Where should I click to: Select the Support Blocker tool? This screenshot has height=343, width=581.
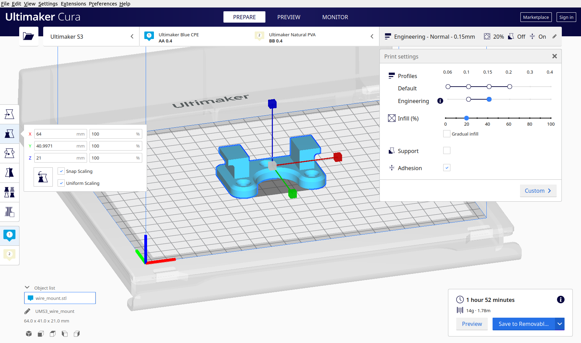coord(10,212)
